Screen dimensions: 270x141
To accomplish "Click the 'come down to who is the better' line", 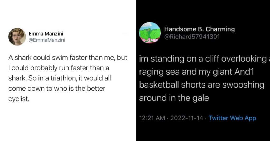I will [x=57, y=89].
